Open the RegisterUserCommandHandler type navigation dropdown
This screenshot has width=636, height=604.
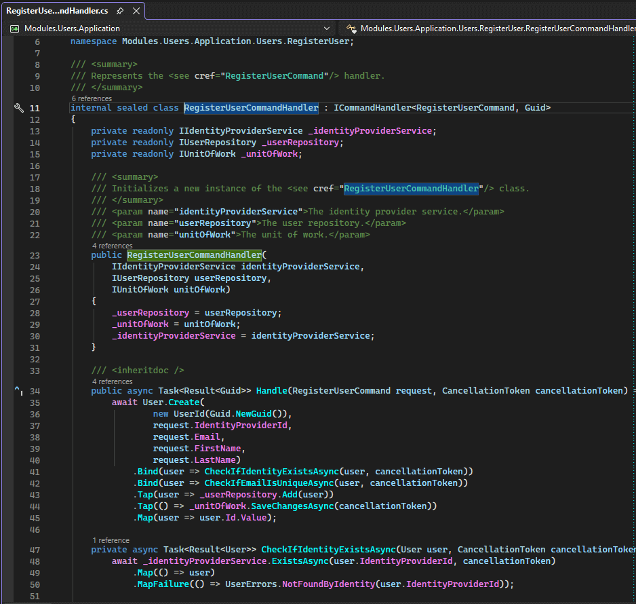pos(498,29)
